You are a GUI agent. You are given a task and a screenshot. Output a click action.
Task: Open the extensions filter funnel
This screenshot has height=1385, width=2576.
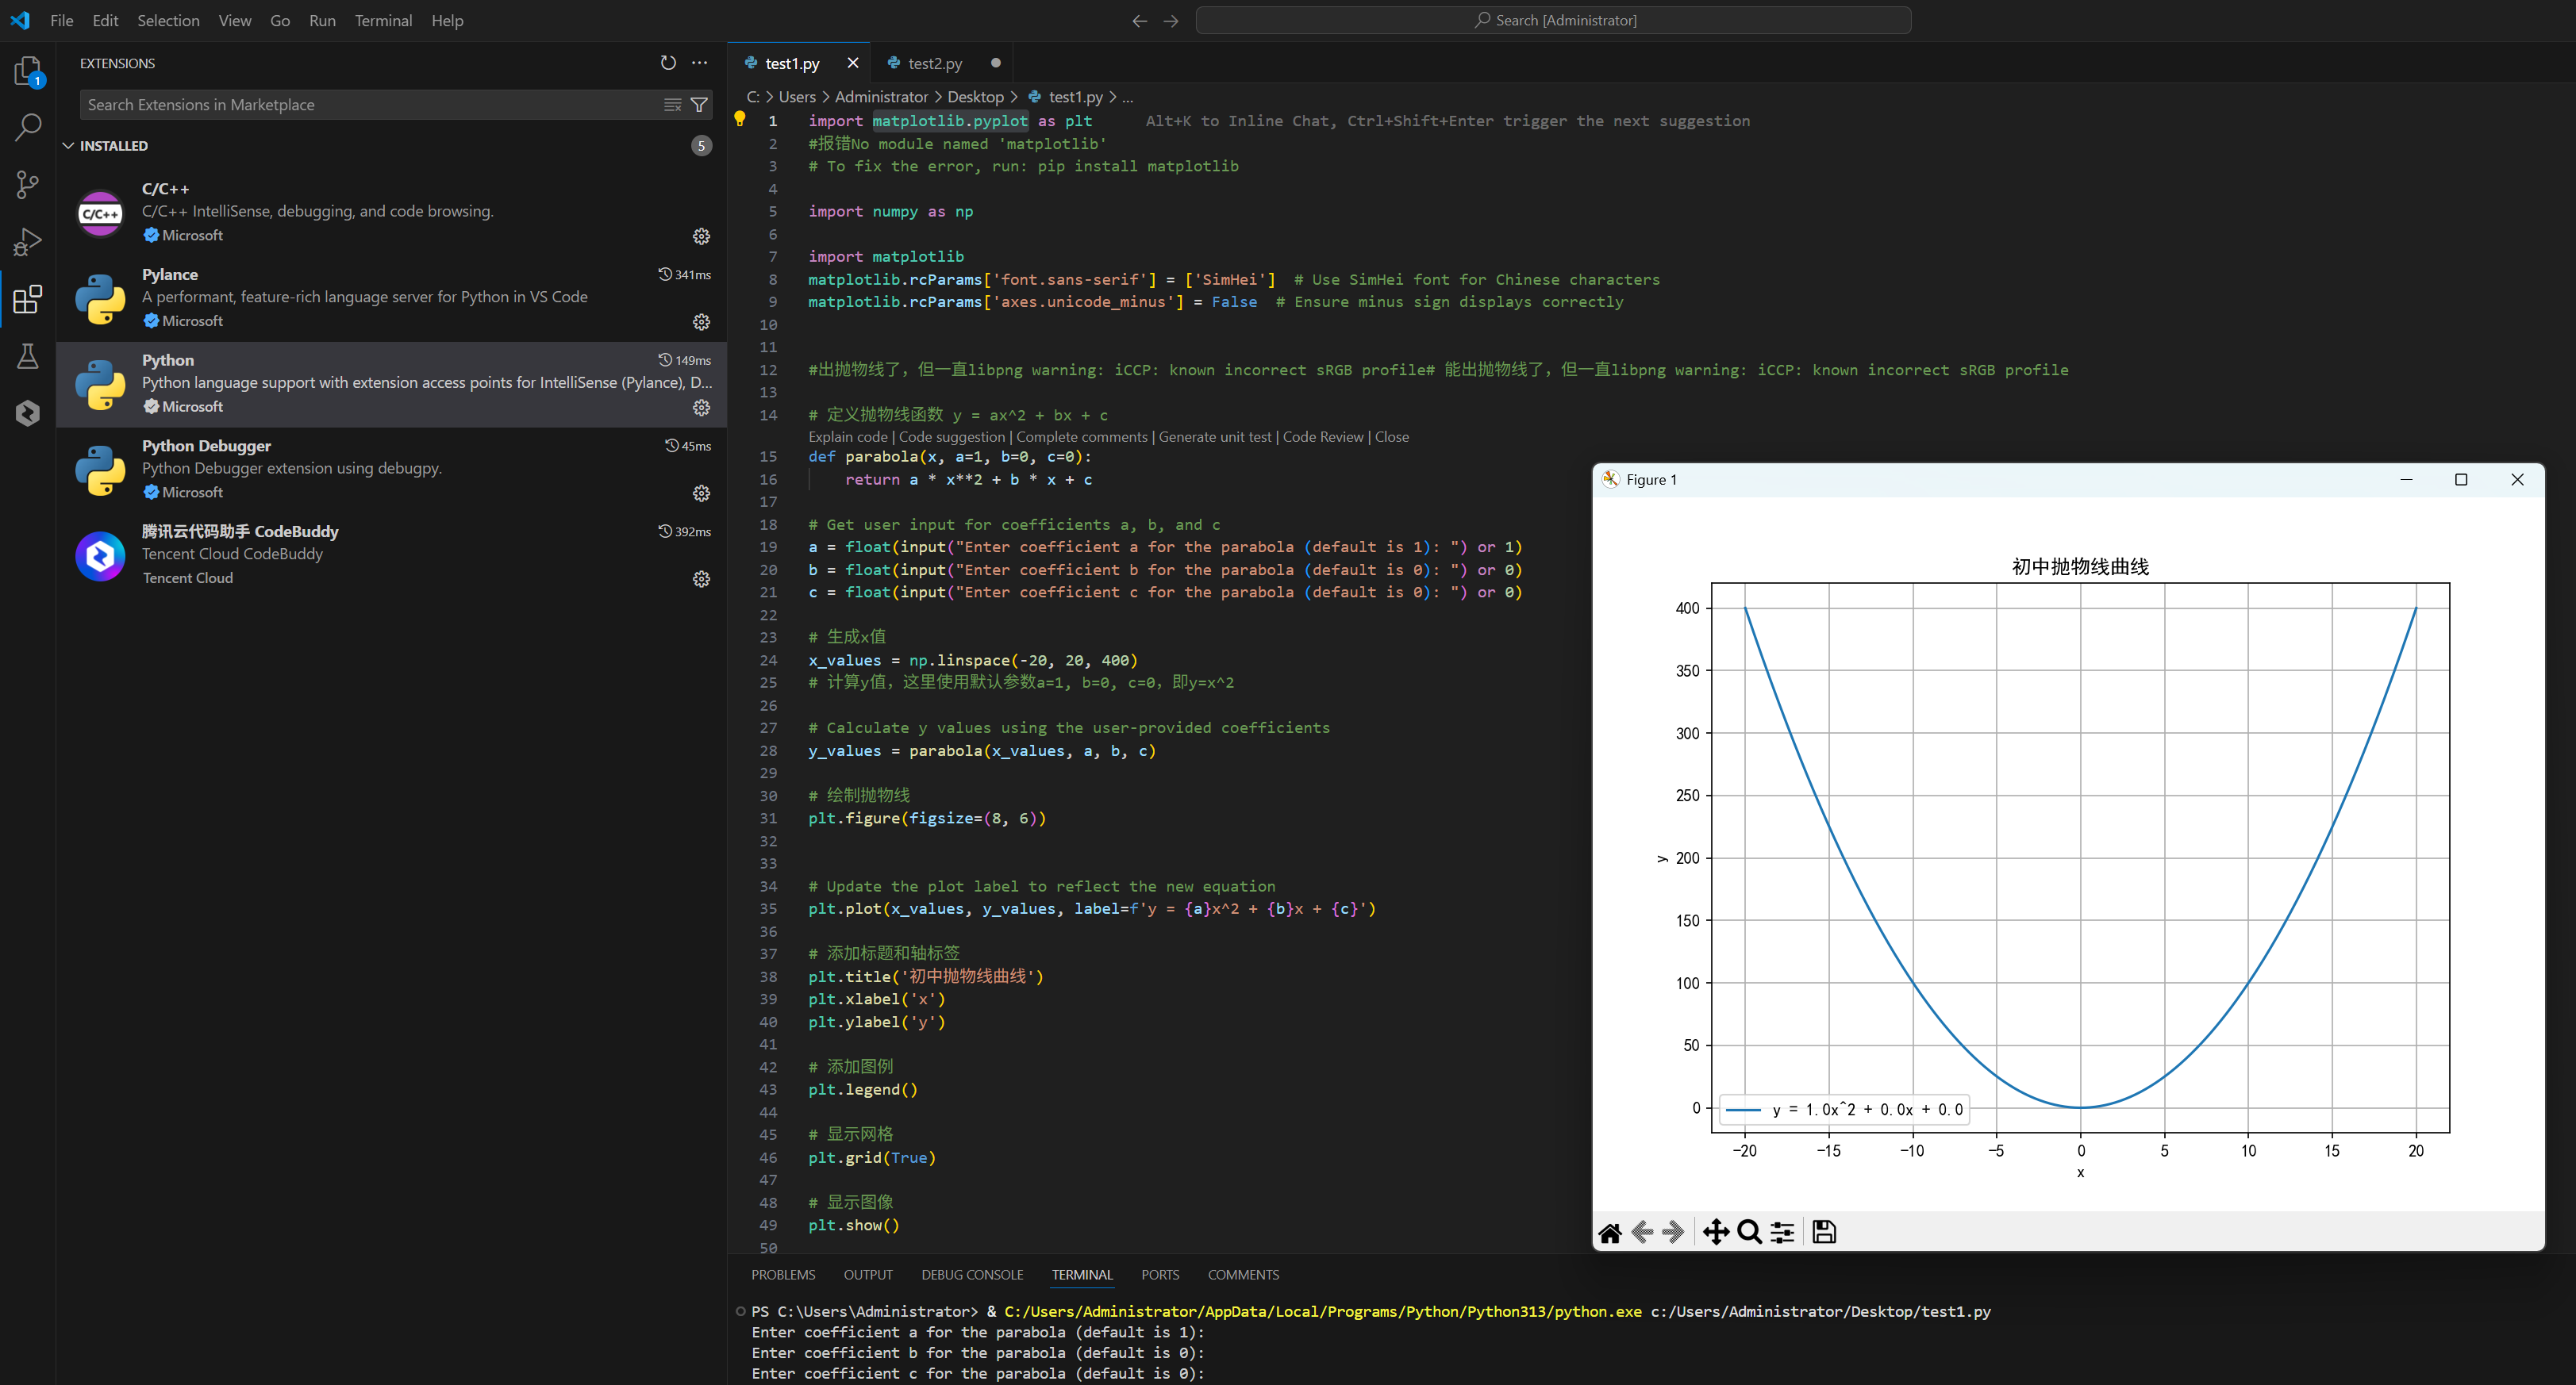coord(700,105)
